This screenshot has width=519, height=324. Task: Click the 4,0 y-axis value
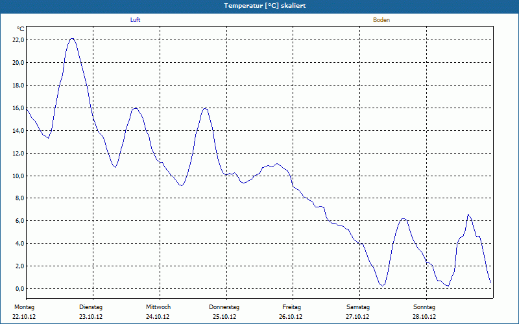19,244
